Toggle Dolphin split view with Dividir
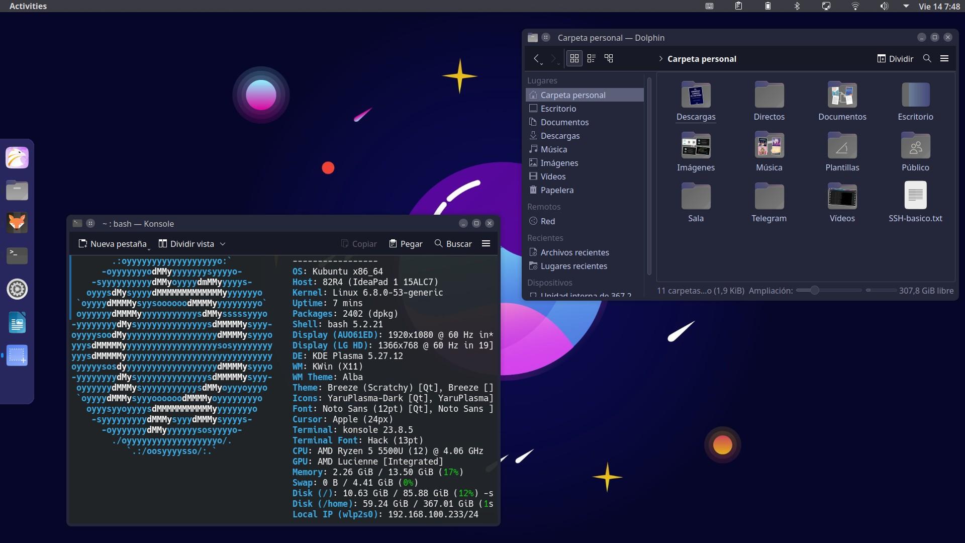Screen dimensions: 965x543 [895, 59]
